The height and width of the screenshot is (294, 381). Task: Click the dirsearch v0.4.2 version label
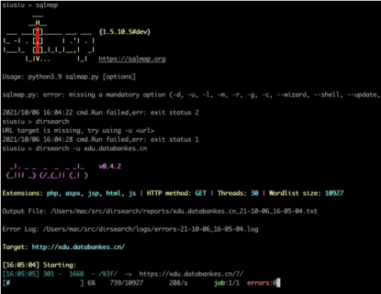click(x=110, y=166)
